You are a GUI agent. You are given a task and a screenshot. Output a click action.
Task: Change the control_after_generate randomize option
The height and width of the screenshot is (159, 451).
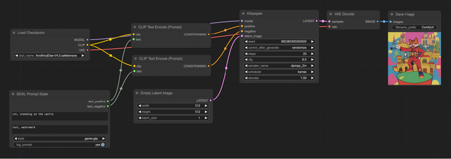point(279,47)
